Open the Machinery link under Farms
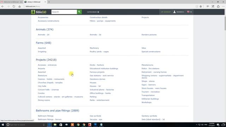226x127 pixels. (x=94, y=48)
